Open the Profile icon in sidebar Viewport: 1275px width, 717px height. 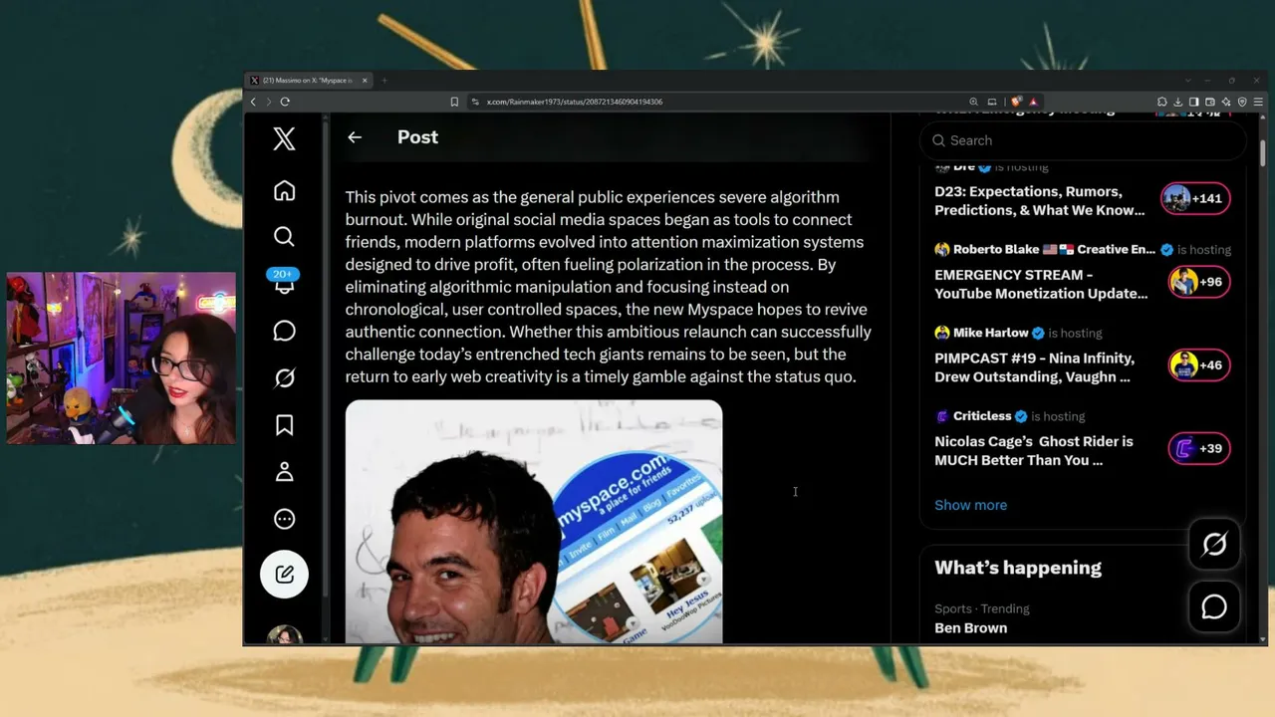(284, 472)
